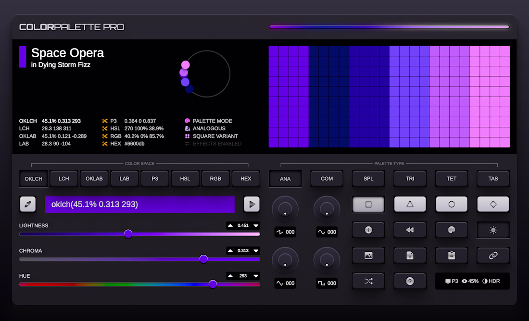Image resolution: width=529 pixels, height=321 pixels.
Task: Click the bottom-right rotary knob
Action: 327,260
